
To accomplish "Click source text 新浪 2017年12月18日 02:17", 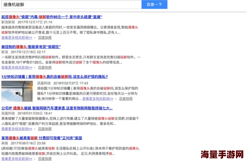I will tap(23, 52).
